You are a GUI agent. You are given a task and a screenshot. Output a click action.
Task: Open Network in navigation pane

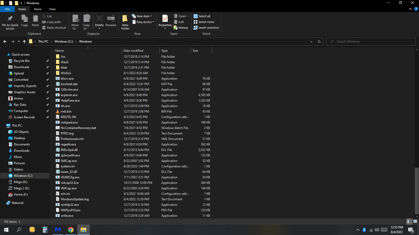(18, 203)
